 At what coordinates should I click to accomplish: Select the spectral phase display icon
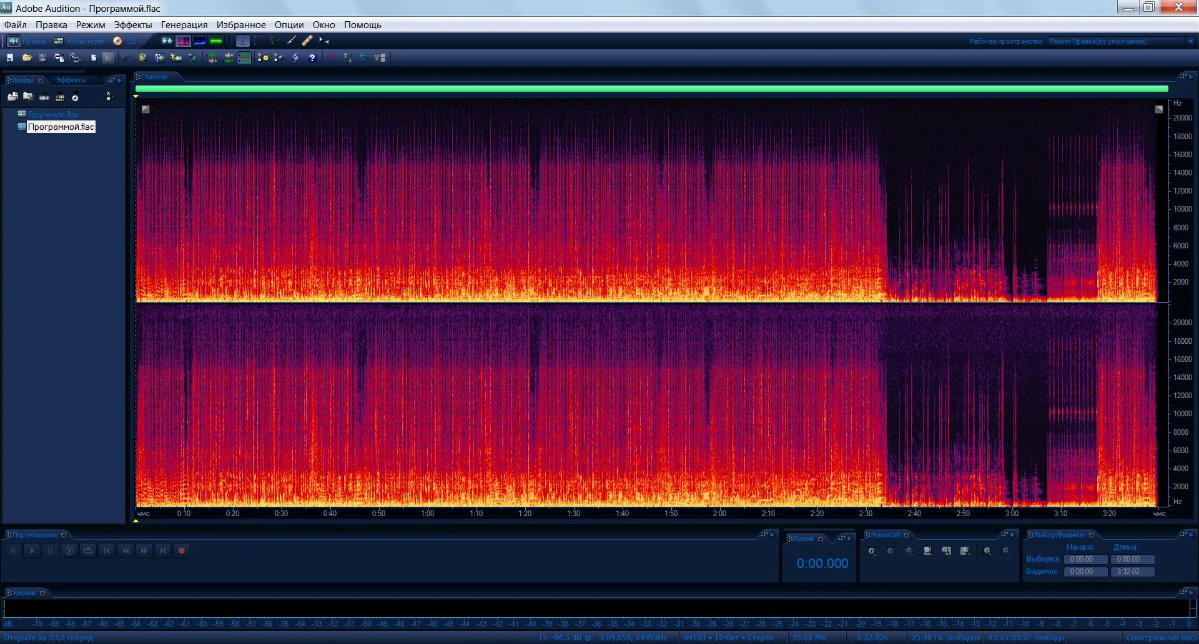216,41
